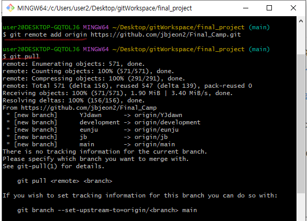Viewport: 307px width, 221px height.
Task: Click 'Receiving objects: 100%' output line
Action: [118, 93]
